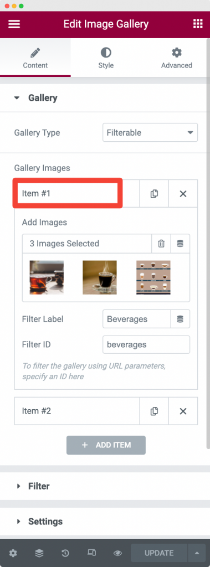The width and height of the screenshot is (210, 567).
Task: Open the hamburger menu in header
Action: pyautogui.click(x=14, y=24)
